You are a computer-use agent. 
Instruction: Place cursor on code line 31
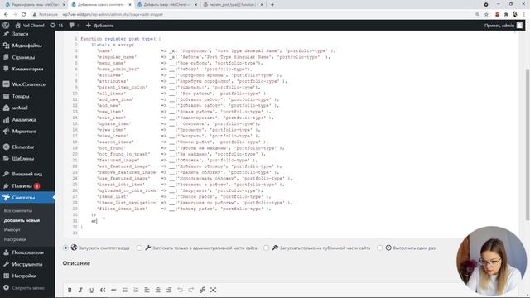94,221
